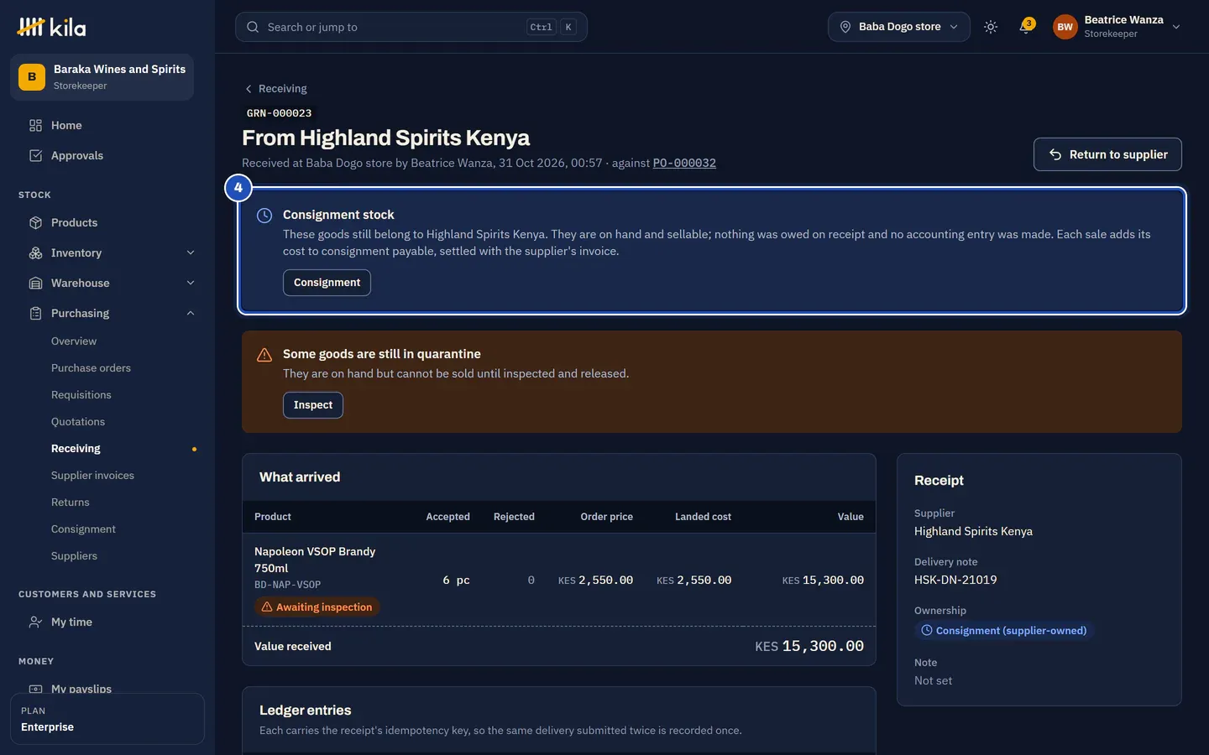The image size is (1209, 755).
Task: Click the supplier name Highland Spirits Kenya in Receipt
Action: pyautogui.click(x=973, y=531)
